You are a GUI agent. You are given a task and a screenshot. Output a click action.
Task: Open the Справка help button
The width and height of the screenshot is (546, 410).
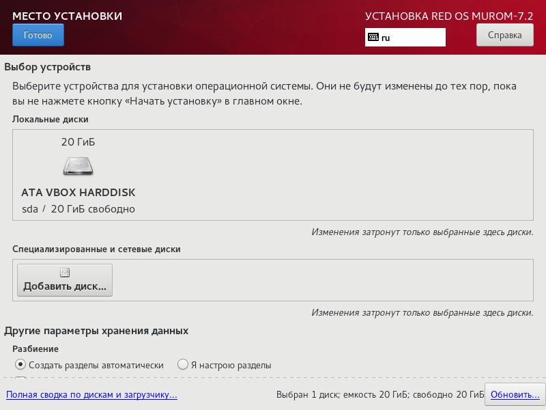pyautogui.click(x=504, y=36)
